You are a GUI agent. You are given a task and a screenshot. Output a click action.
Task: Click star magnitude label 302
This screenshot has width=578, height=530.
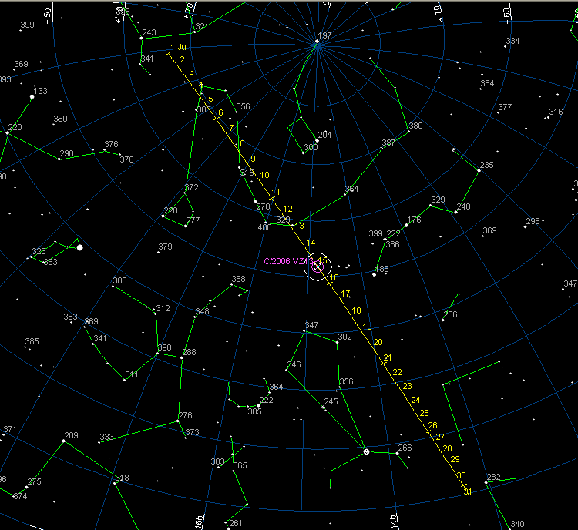[x=344, y=337]
